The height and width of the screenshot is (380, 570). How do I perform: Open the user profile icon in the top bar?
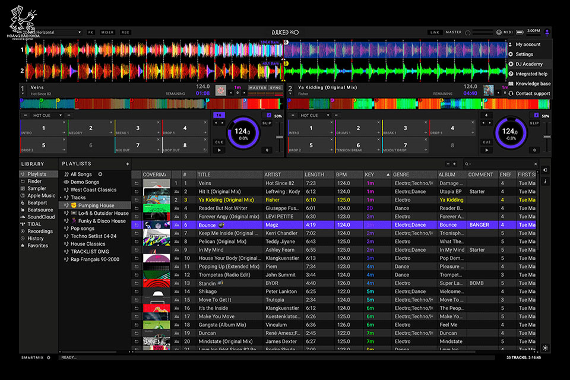[x=547, y=33]
